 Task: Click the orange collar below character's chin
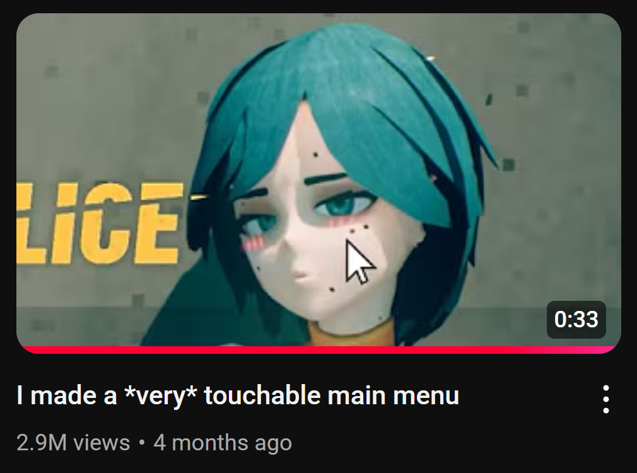point(349,334)
